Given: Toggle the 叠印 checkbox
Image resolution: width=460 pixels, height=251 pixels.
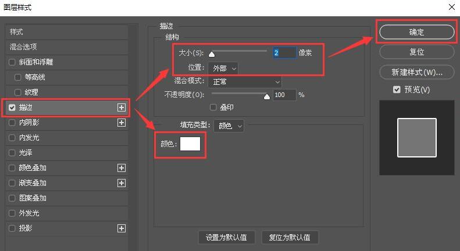Looking at the screenshot, I should (x=213, y=107).
